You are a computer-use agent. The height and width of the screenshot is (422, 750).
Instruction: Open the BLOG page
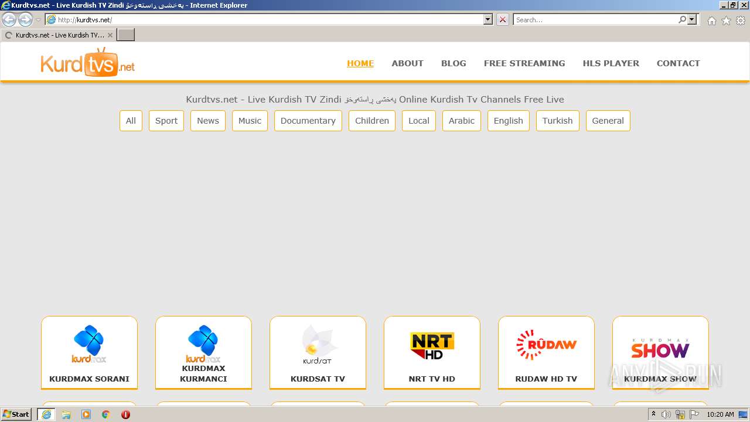coord(454,63)
